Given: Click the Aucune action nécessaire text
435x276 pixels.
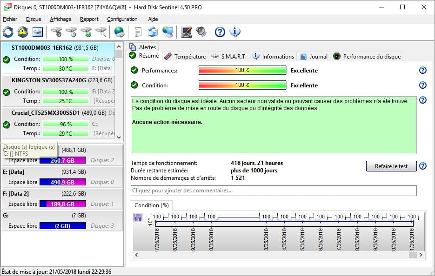Looking at the screenshot, I should [167, 122].
